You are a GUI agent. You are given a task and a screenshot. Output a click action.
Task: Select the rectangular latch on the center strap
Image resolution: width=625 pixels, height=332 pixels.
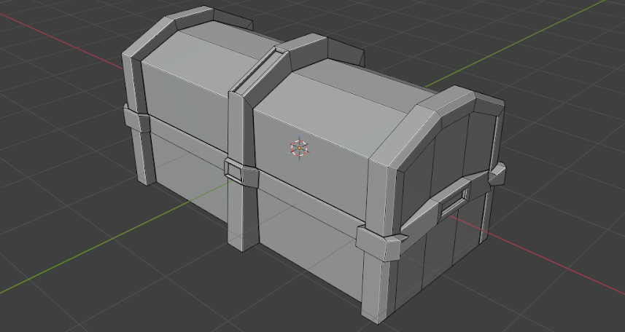235,171
